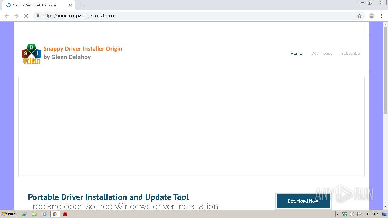The height and width of the screenshot is (218, 388).
Task: Click the 1:26 PM clock
Action: point(372,214)
